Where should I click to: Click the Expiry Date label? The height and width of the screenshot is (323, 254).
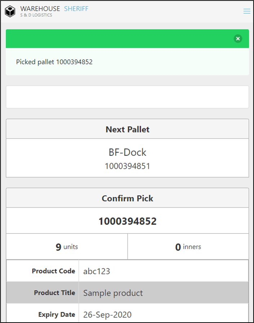(x=57, y=314)
